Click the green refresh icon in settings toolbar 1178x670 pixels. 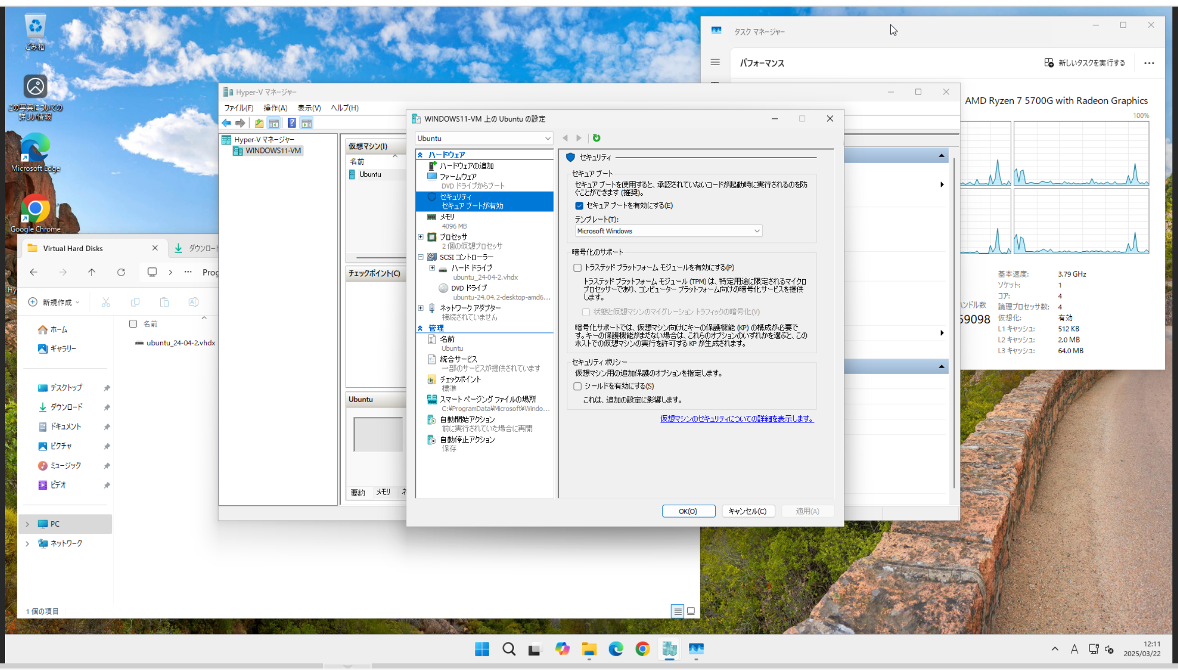(x=596, y=138)
